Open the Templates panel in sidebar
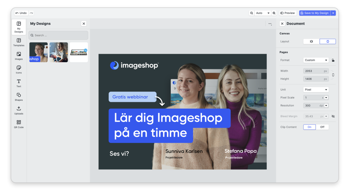This screenshot has width=349, height=195. coord(19,42)
